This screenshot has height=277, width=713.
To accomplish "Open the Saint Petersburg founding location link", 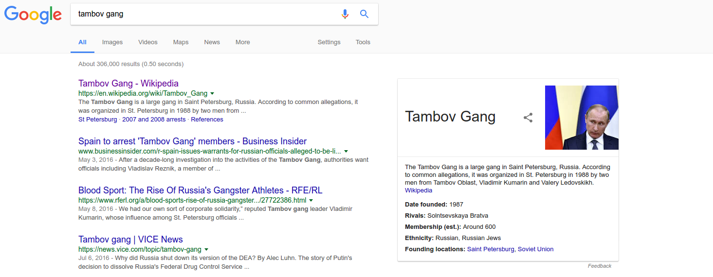I will (491, 249).
